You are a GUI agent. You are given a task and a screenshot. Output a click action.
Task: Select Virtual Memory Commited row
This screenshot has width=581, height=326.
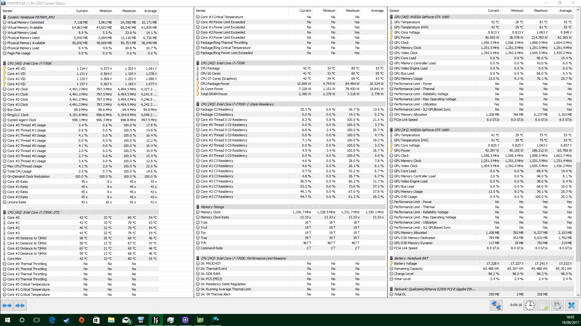(80, 22)
